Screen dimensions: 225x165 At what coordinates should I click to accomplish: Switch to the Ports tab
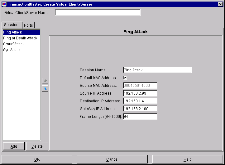(x=28, y=25)
